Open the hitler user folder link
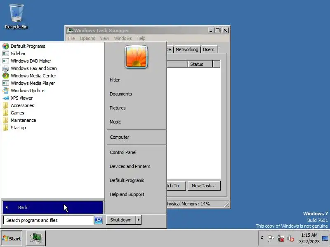The width and height of the screenshot is (330, 247). [115, 80]
